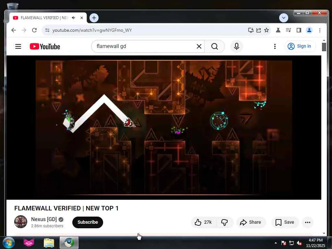Expand the tab search dropdown
The width and height of the screenshot is (332, 249).
coord(283,18)
